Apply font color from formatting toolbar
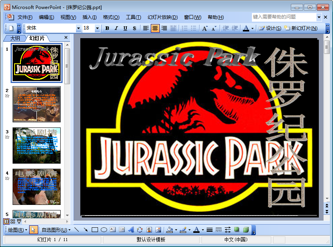 pos(246,28)
